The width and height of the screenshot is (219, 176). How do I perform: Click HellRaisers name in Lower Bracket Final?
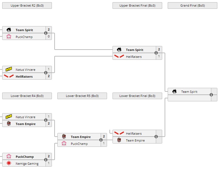[x=134, y=134]
